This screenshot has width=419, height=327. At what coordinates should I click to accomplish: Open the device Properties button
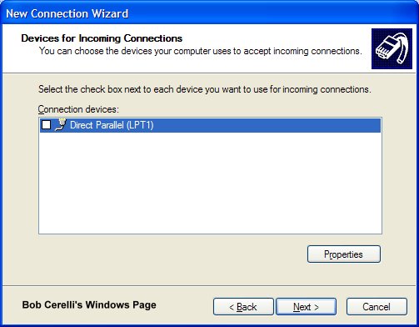click(x=344, y=254)
